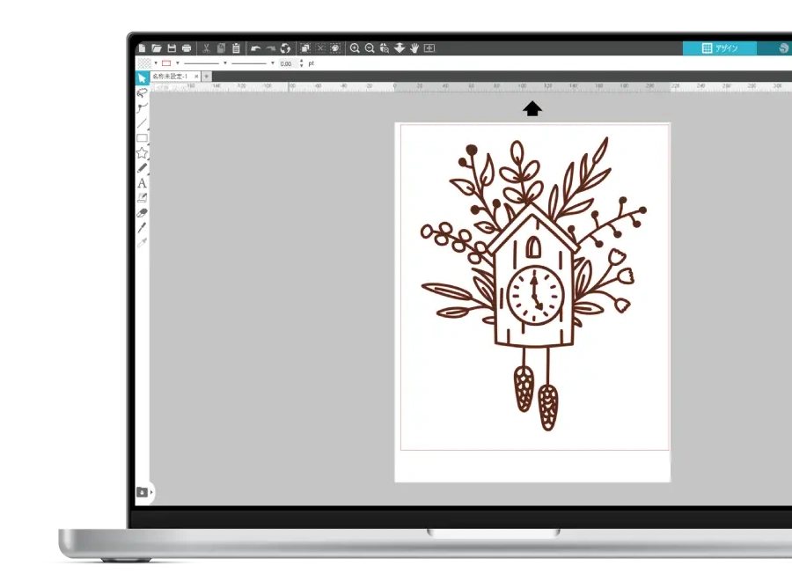Select the Rectangle drawing tool
Viewport: 792px width, 581px height.
[x=142, y=138]
